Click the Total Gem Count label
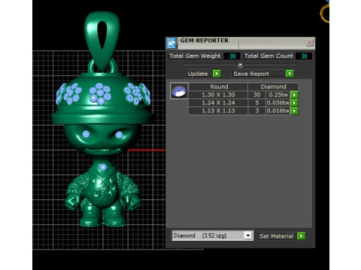The width and height of the screenshot is (361, 270). [x=268, y=55]
